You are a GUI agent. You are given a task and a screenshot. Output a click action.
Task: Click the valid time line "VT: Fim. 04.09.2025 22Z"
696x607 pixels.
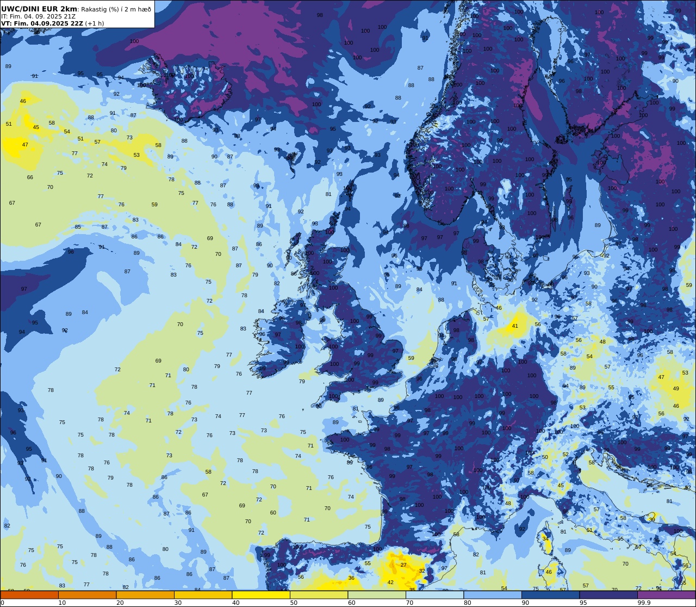[x=42, y=23]
